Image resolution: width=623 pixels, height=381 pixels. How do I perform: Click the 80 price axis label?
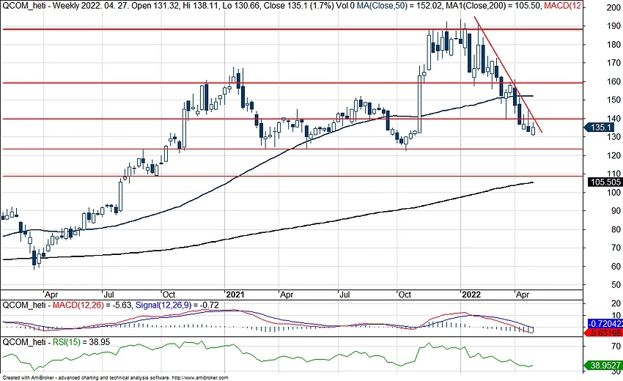tap(616, 229)
